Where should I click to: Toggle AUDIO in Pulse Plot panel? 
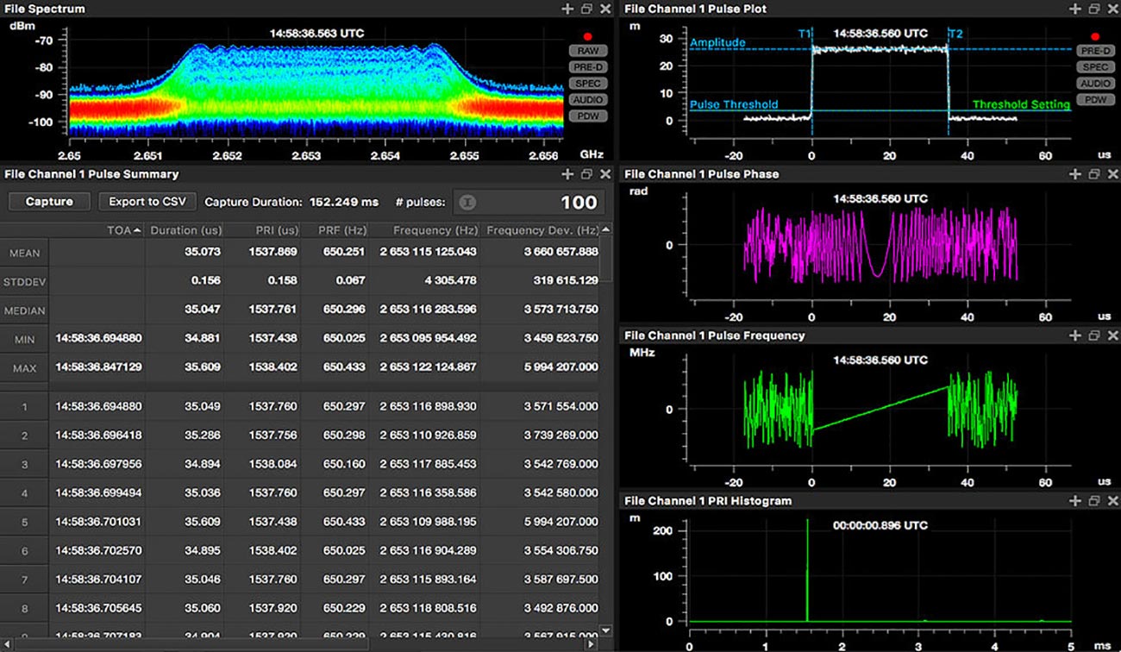coord(1096,84)
